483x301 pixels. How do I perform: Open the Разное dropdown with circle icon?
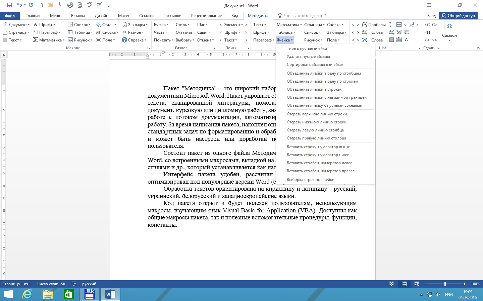coord(133,32)
